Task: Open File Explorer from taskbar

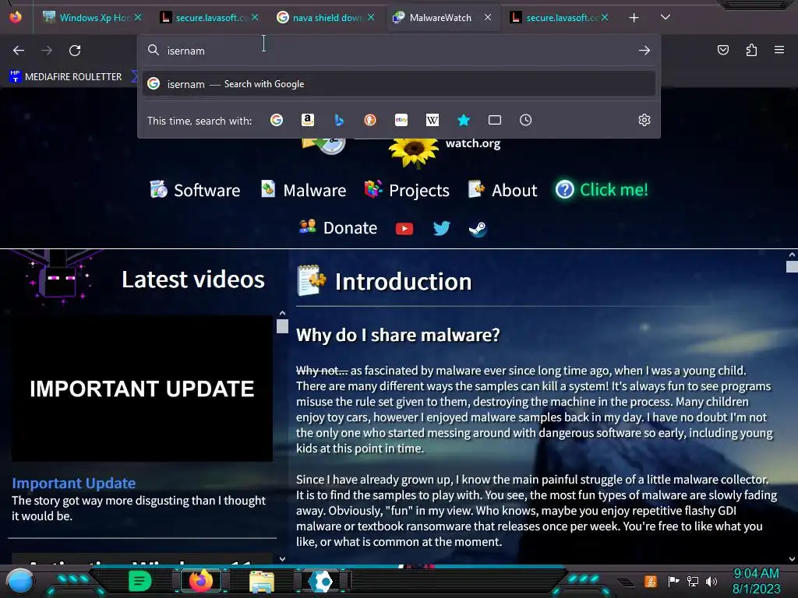Action: coord(262,582)
